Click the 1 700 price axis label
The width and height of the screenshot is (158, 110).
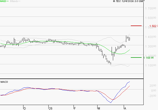click(150, 8)
